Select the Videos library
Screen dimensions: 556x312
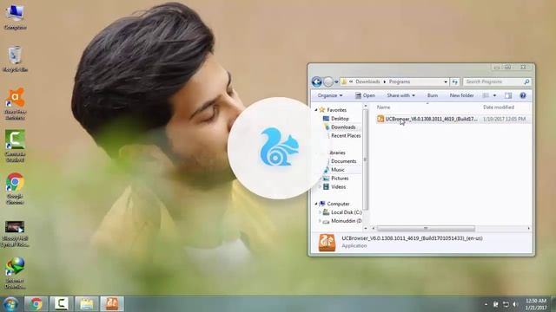click(x=338, y=187)
